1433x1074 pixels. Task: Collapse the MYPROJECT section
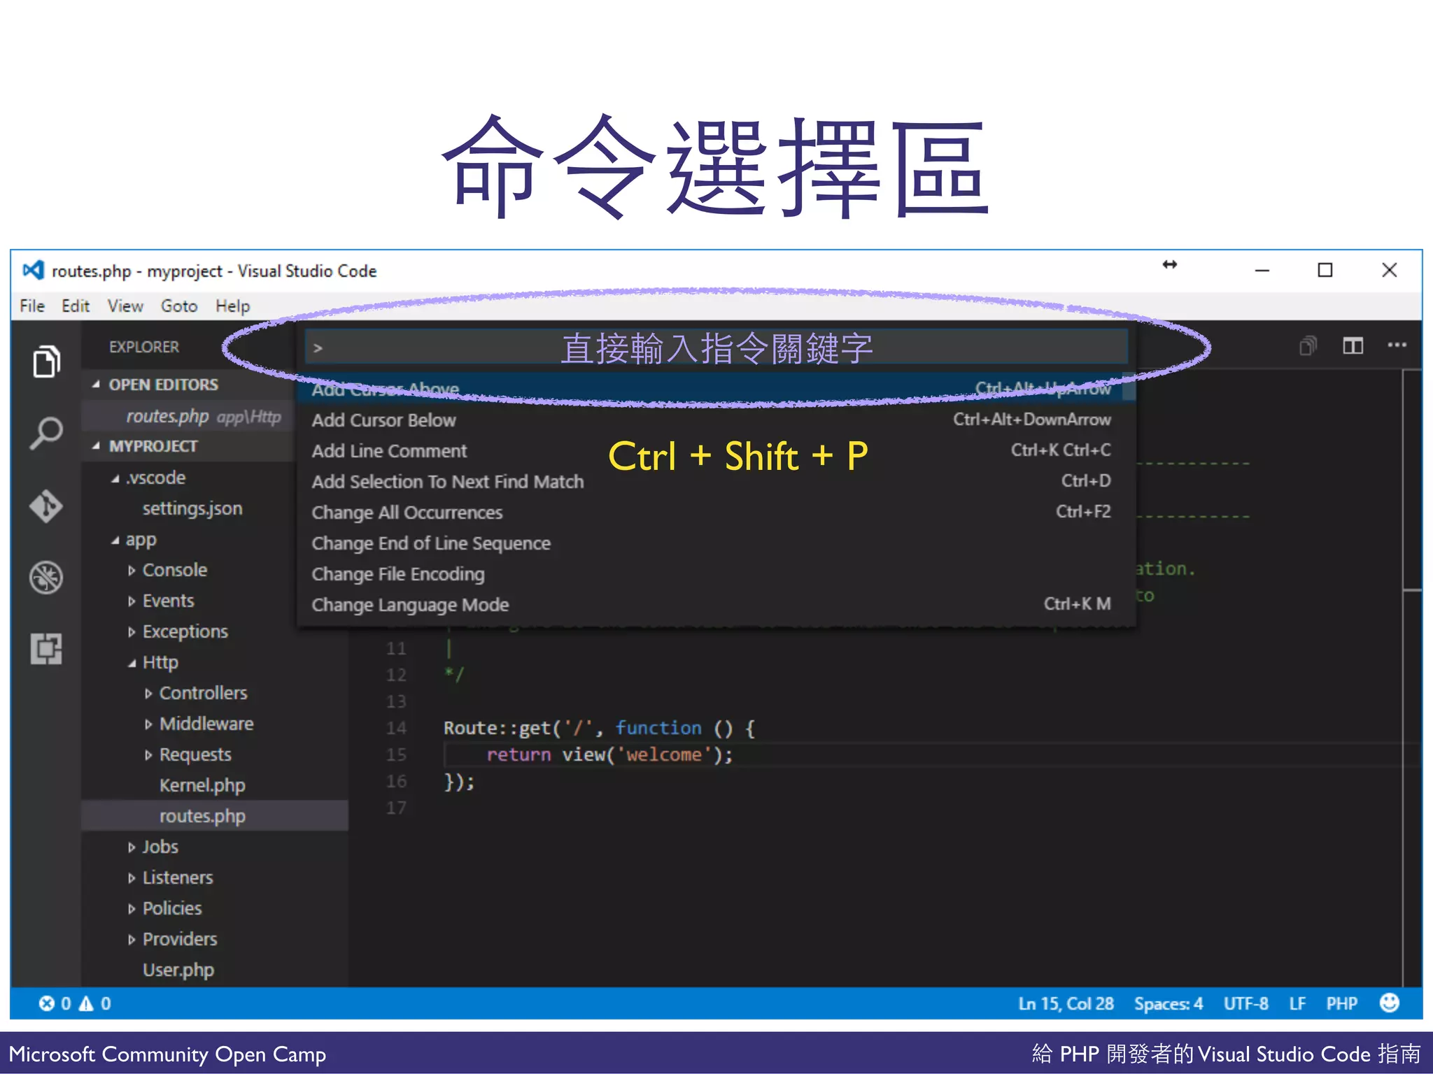[96, 446]
